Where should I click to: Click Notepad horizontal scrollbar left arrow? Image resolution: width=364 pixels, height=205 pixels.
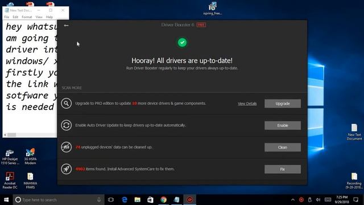5,135
